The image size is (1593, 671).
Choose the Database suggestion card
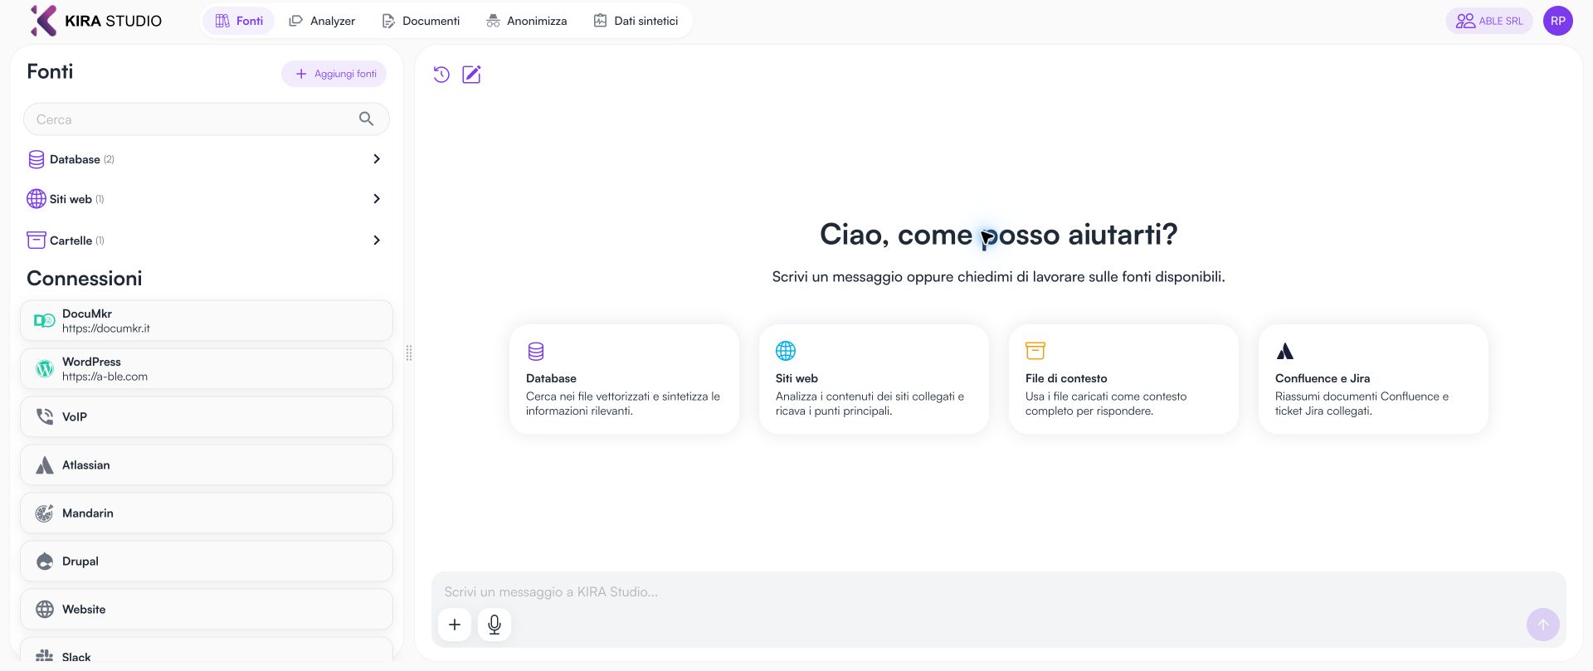pyautogui.click(x=624, y=379)
